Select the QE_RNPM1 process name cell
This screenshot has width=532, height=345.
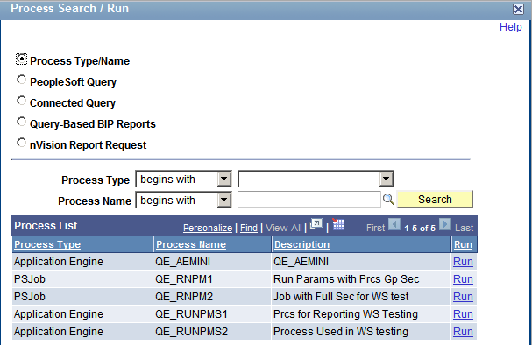212,279
